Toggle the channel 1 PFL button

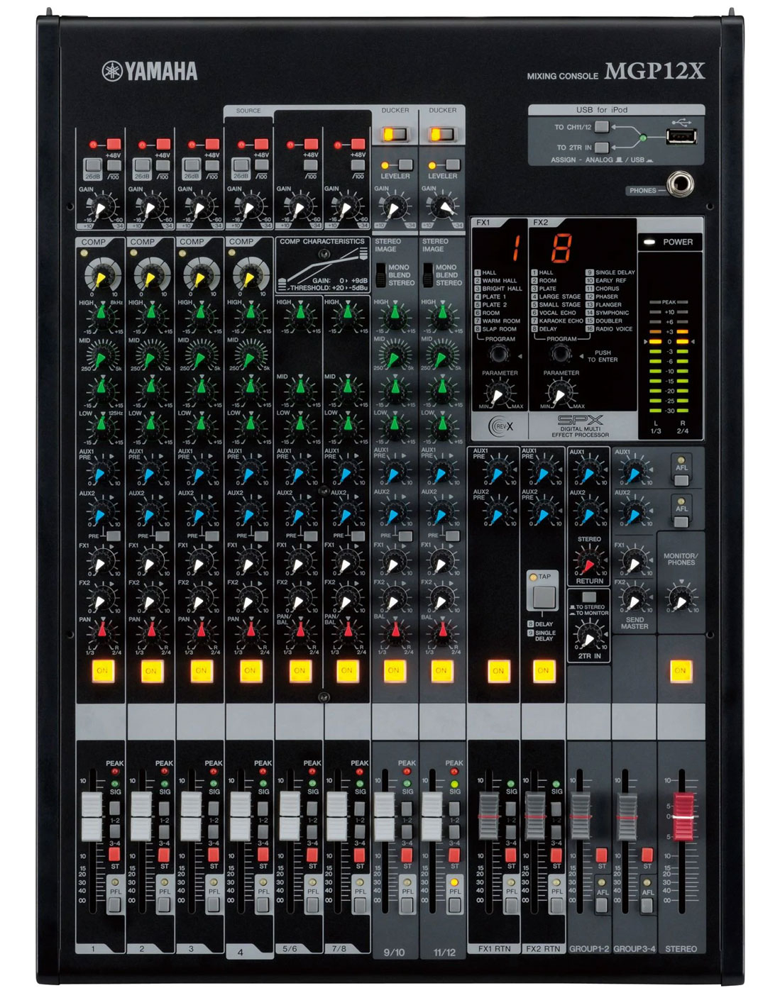115,904
